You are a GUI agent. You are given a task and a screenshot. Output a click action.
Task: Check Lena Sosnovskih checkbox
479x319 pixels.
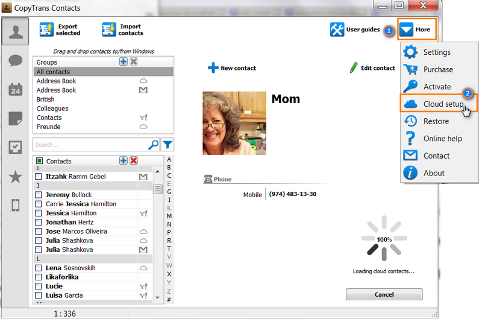click(39, 268)
